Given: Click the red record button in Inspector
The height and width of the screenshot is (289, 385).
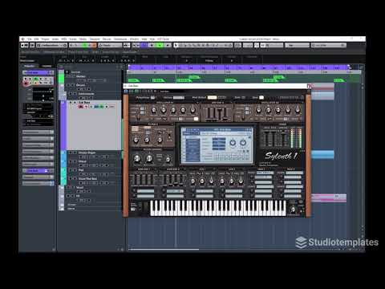Looking at the screenshot, I should click(26, 83).
